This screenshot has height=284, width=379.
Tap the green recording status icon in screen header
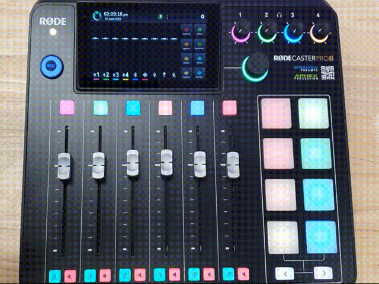tap(160, 17)
